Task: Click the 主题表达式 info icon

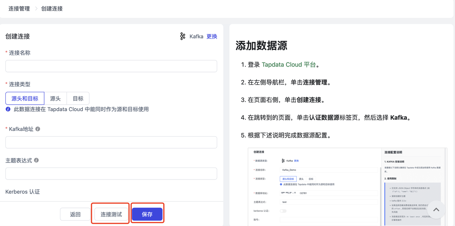Action: click(36, 160)
